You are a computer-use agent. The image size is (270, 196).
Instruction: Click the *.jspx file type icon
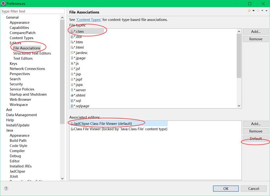coord(72,85)
